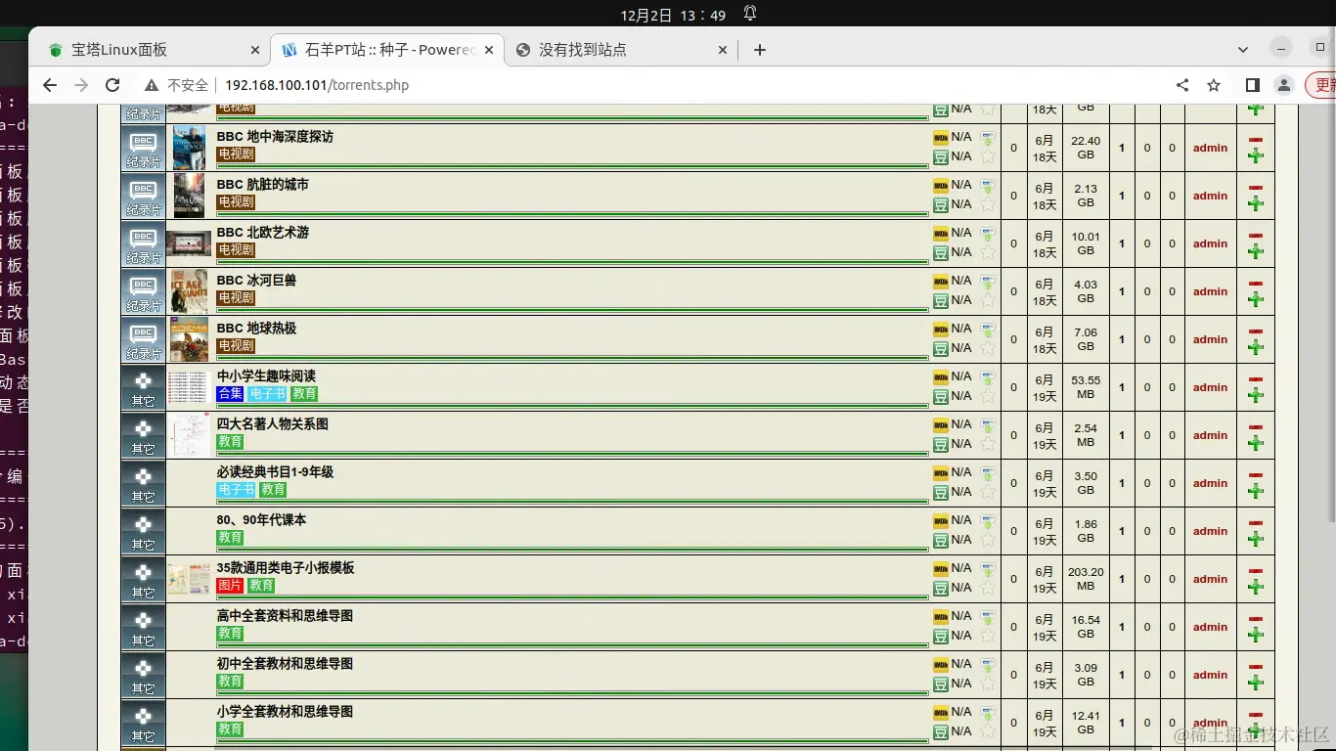Open the Chrome profile menu icon

[x=1284, y=85]
